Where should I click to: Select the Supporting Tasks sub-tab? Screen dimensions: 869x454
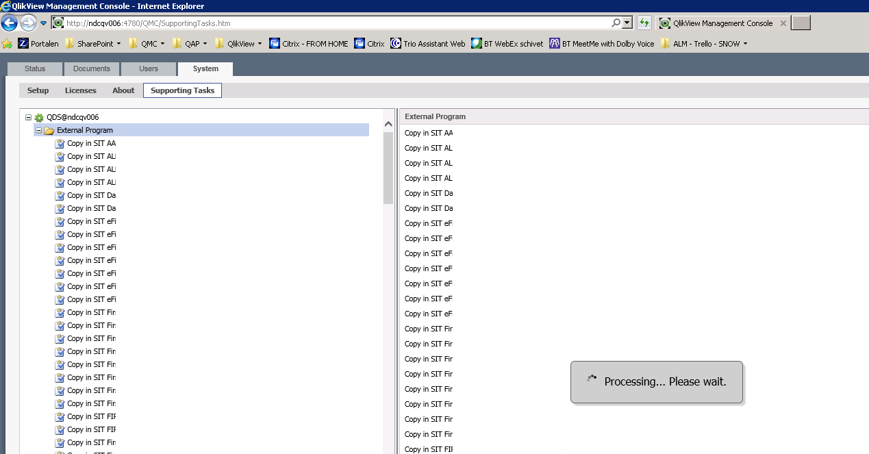point(182,90)
